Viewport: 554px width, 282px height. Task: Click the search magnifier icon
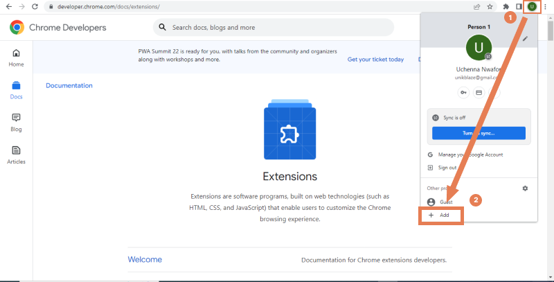[162, 27]
